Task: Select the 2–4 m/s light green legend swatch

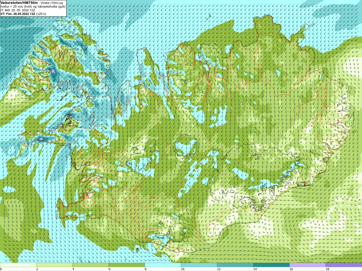Action: point(54,265)
